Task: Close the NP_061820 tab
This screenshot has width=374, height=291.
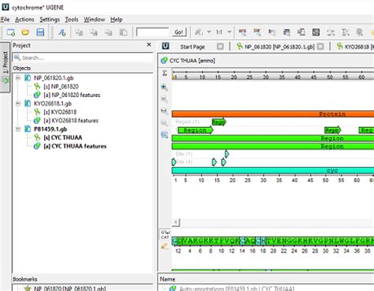Action: pyautogui.click(x=320, y=47)
